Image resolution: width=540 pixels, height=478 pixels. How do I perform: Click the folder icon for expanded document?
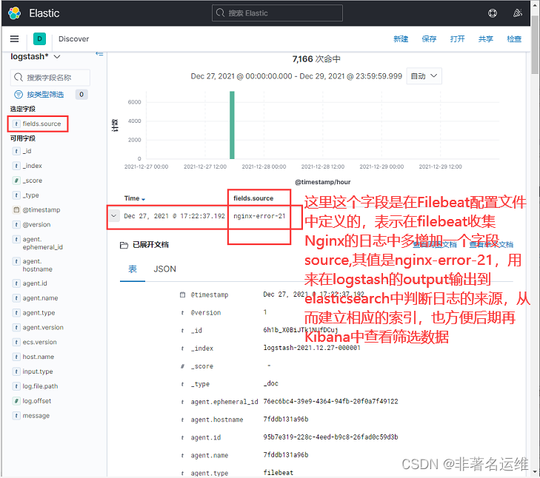pos(124,245)
